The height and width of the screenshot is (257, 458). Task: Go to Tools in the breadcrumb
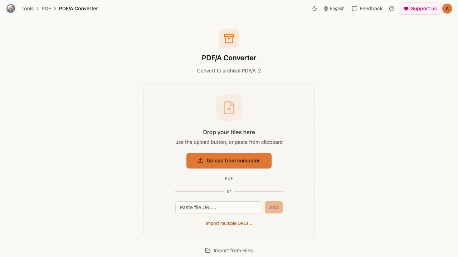[28, 9]
